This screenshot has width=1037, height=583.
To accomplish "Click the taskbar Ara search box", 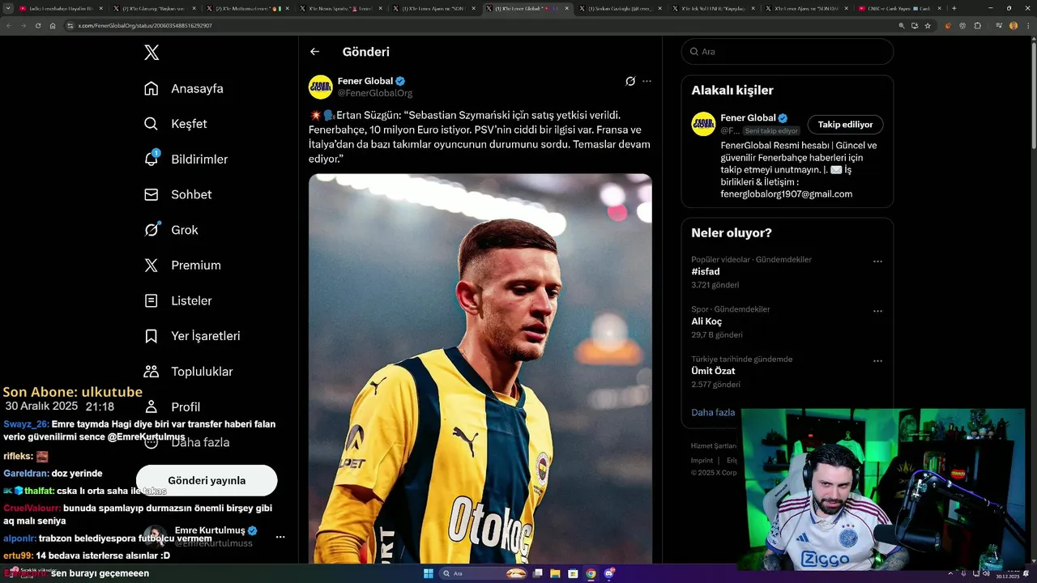I will pos(484,573).
